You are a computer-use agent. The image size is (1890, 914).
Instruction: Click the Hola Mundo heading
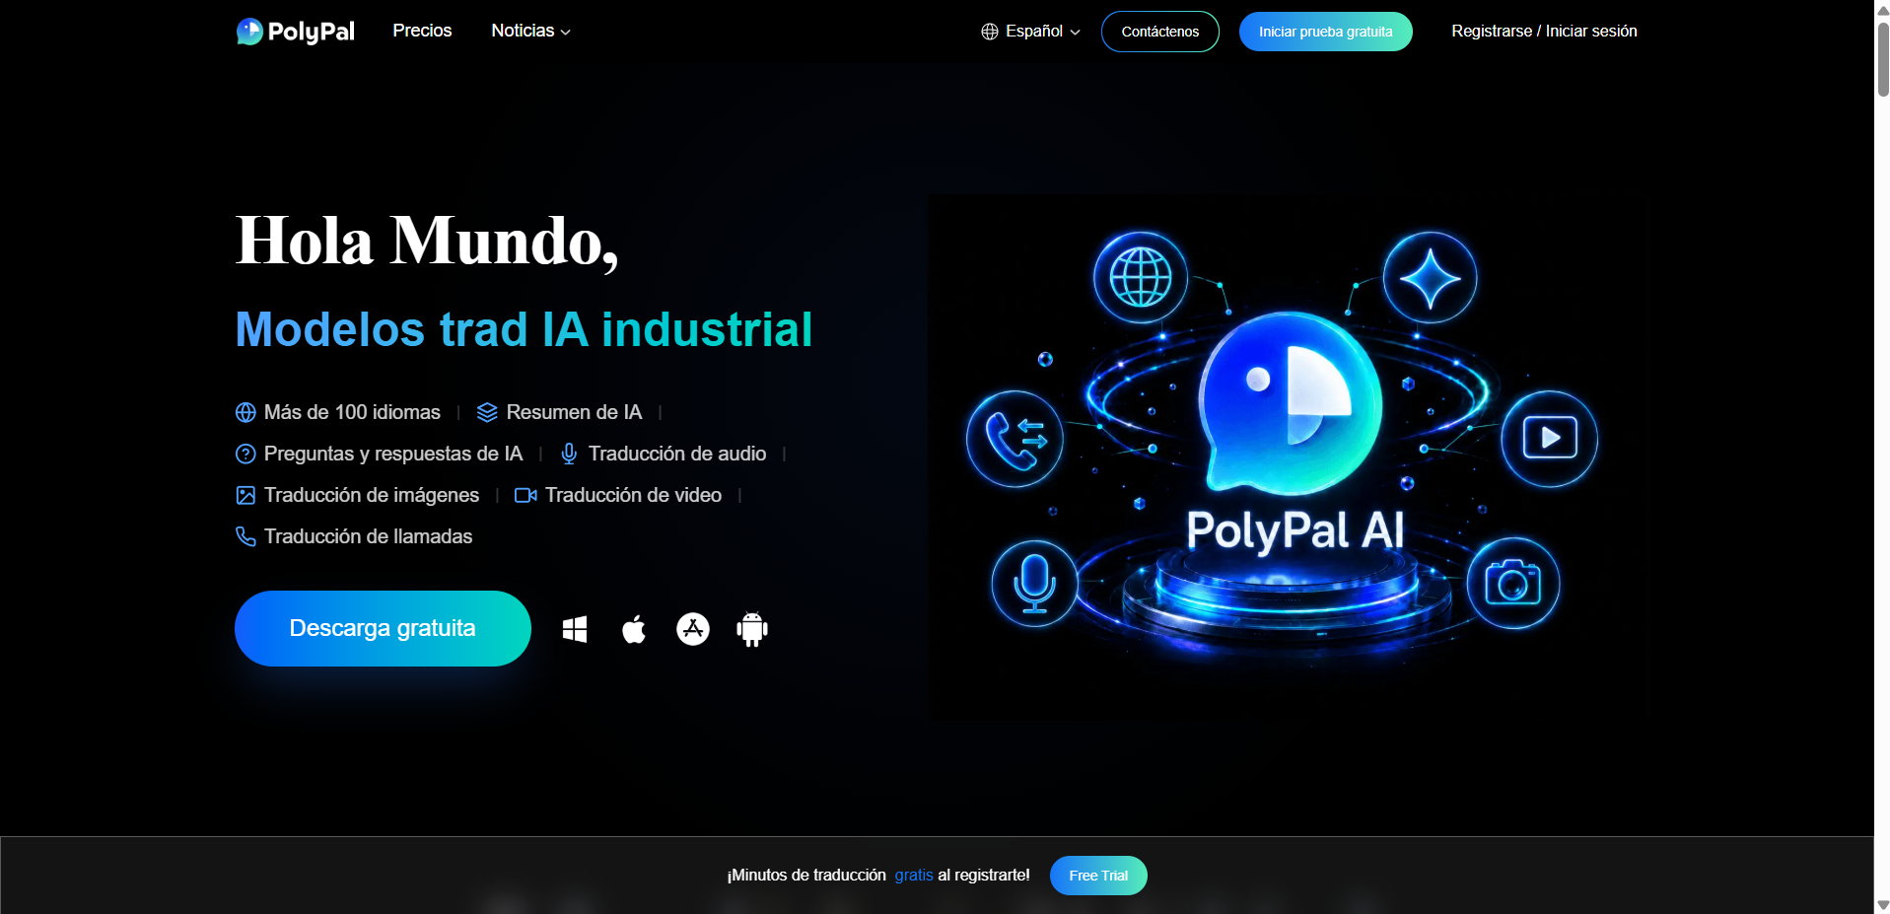coord(427,241)
